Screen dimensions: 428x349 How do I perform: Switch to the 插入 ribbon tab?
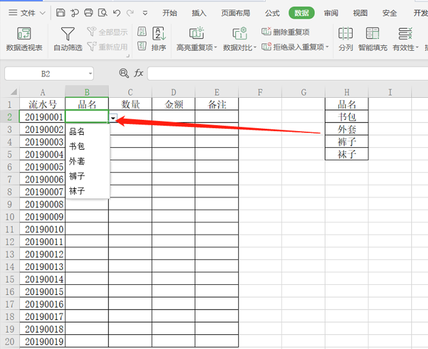(198, 13)
